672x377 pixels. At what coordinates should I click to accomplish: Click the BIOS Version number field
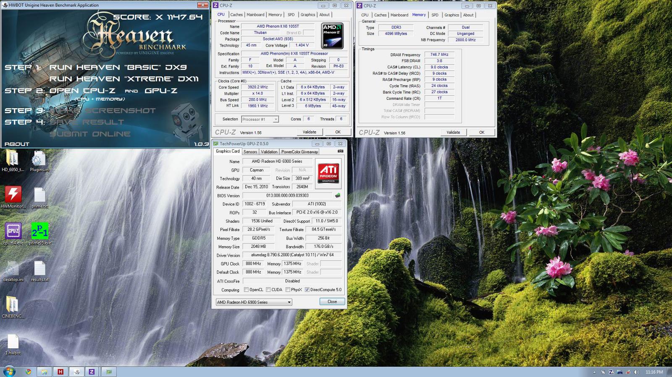(287, 195)
